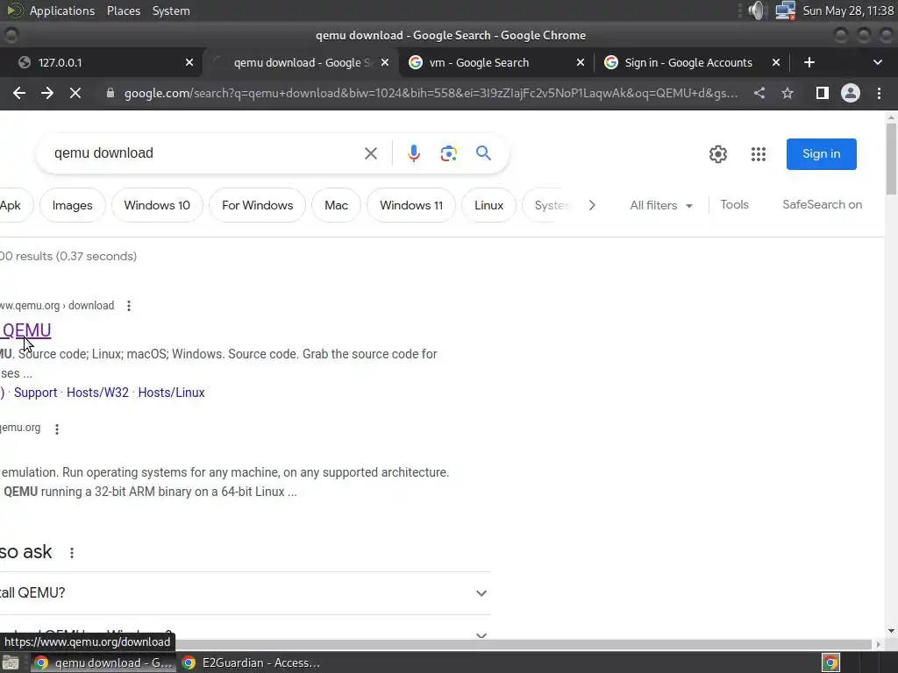Viewport: 898px width, 673px height.
Task: Close the qemu download tab
Action: 385,62
